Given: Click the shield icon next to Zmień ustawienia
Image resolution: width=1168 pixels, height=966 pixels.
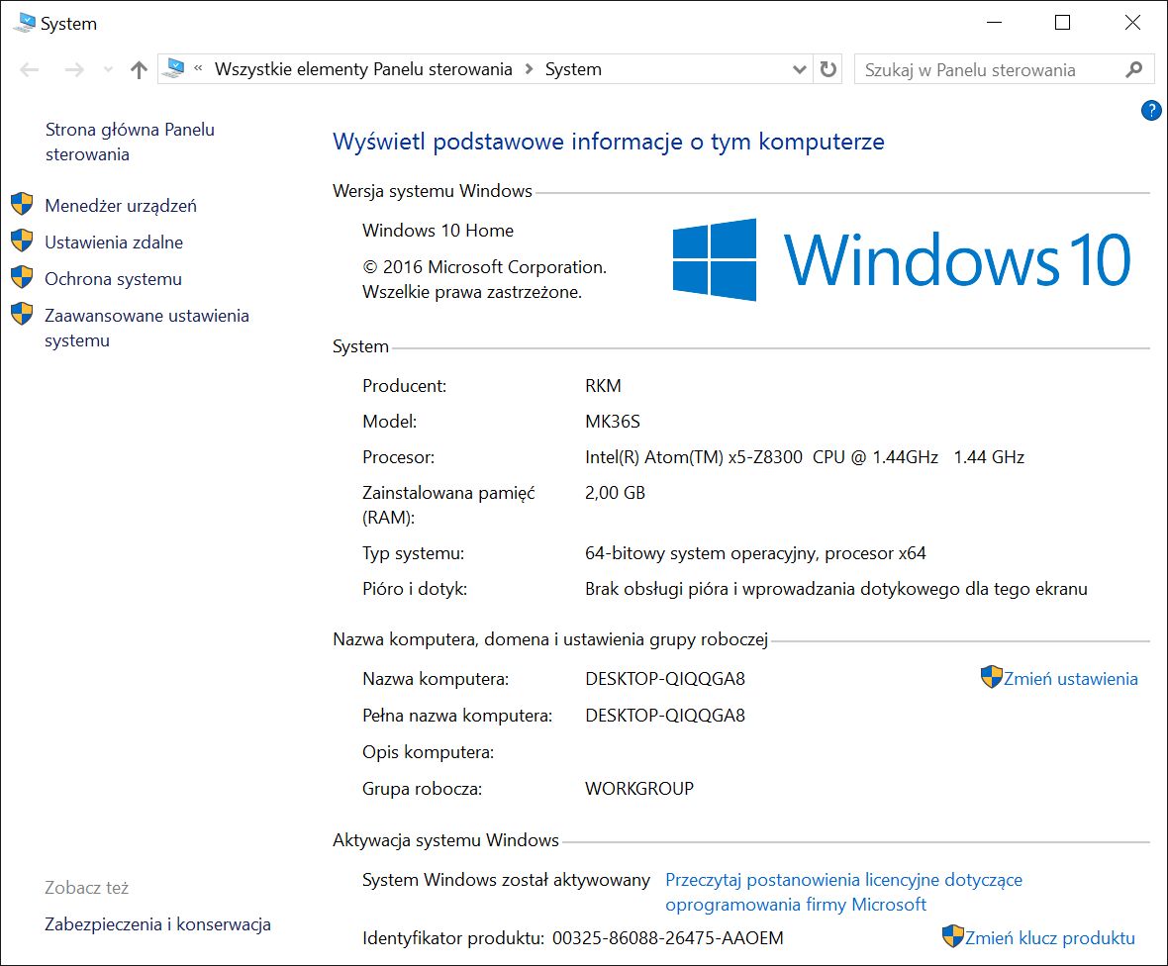Looking at the screenshot, I should click(x=992, y=677).
